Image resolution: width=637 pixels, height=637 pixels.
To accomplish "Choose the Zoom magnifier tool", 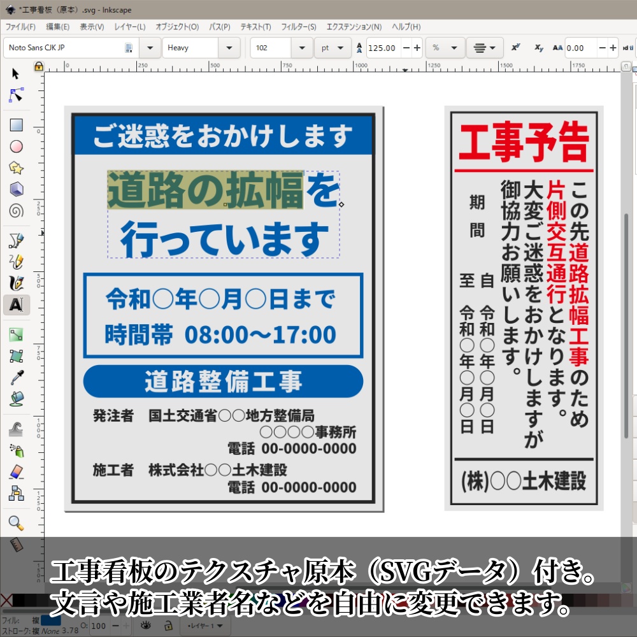I will pyautogui.click(x=16, y=523).
